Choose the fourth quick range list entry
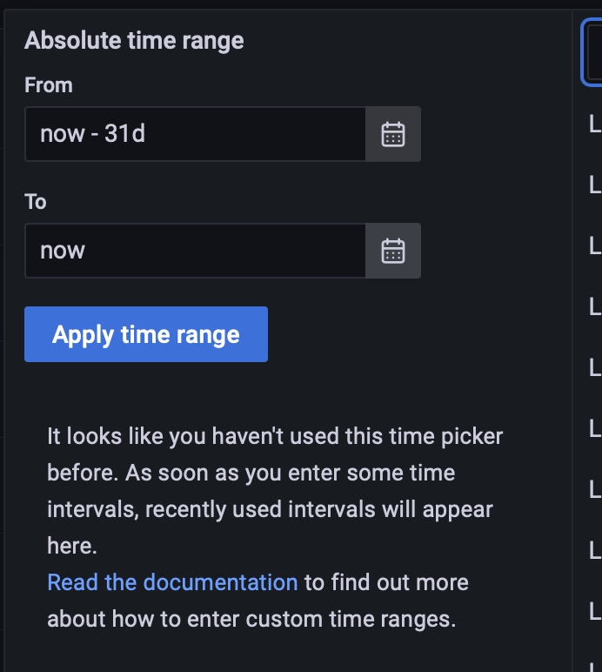The height and width of the screenshot is (672, 602). (595, 307)
